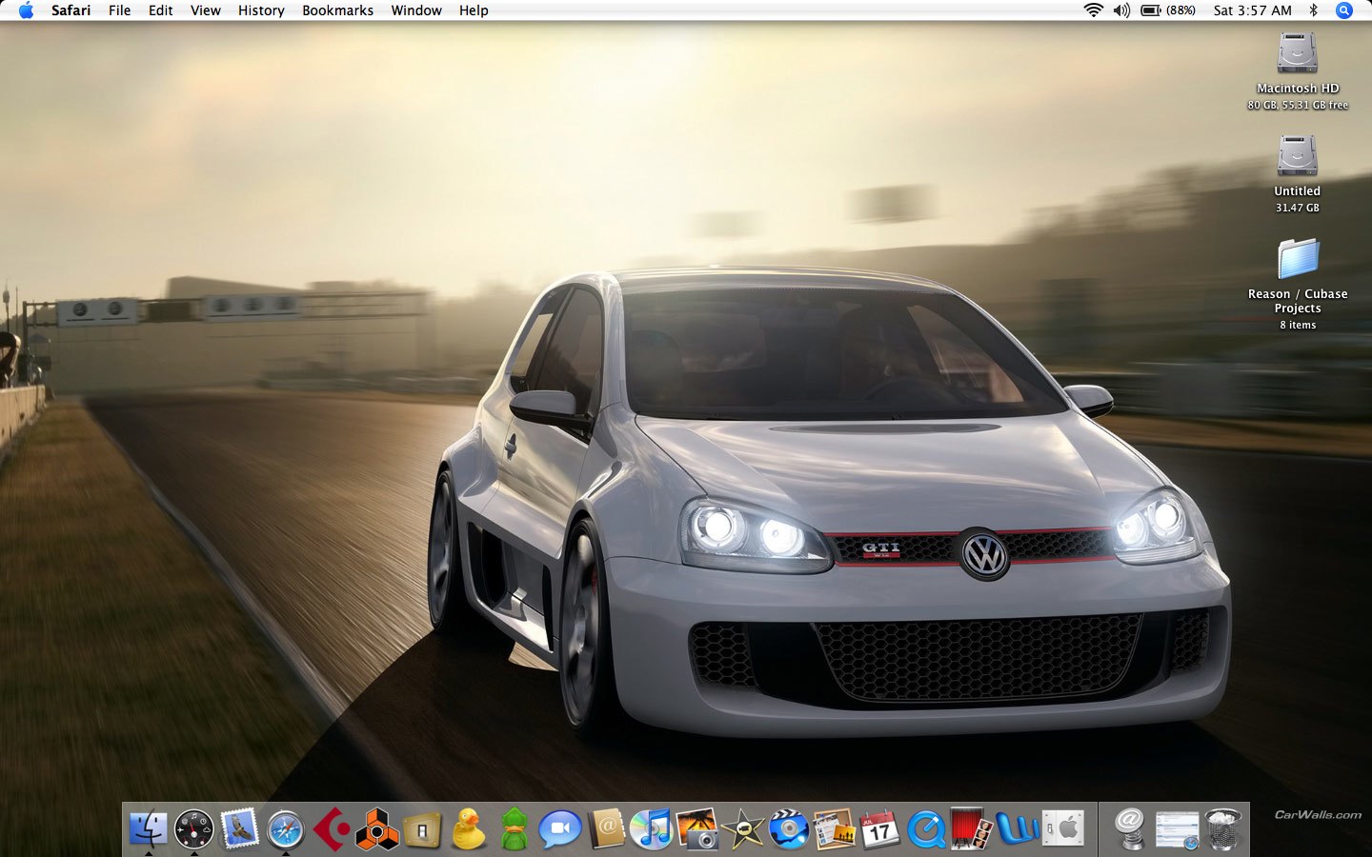Viewport: 1372px width, 857px height.
Task: Open the Edit menu
Action: point(160,10)
